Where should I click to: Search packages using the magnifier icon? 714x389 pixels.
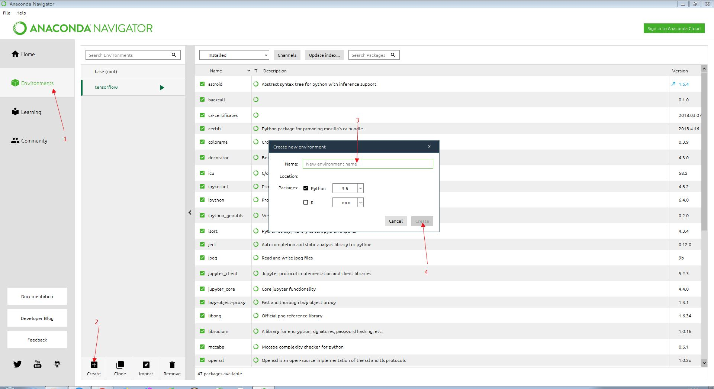tap(393, 55)
